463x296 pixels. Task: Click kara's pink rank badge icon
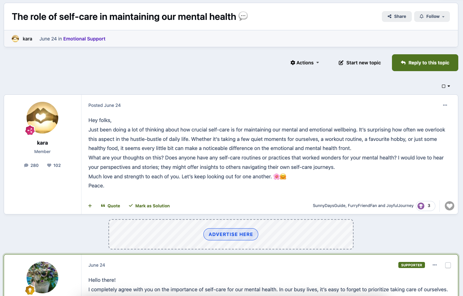[30, 130]
